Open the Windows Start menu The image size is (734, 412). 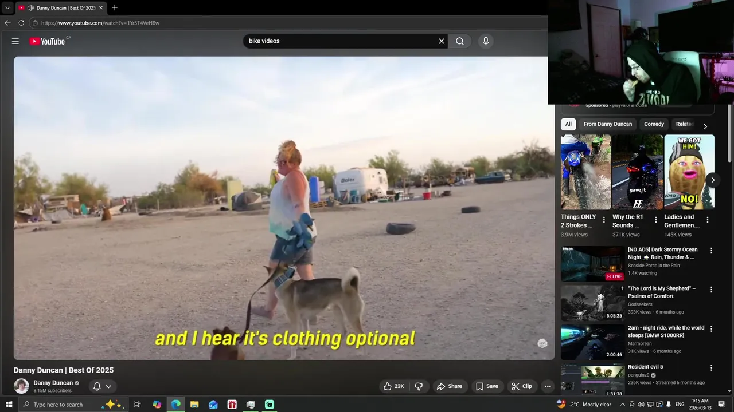click(x=9, y=405)
